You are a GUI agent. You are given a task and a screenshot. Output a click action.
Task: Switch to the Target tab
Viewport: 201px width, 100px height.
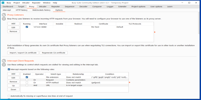coord(21,7)
